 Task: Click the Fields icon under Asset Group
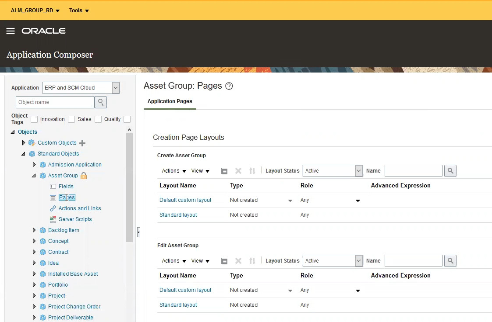(x=53, y=187)
